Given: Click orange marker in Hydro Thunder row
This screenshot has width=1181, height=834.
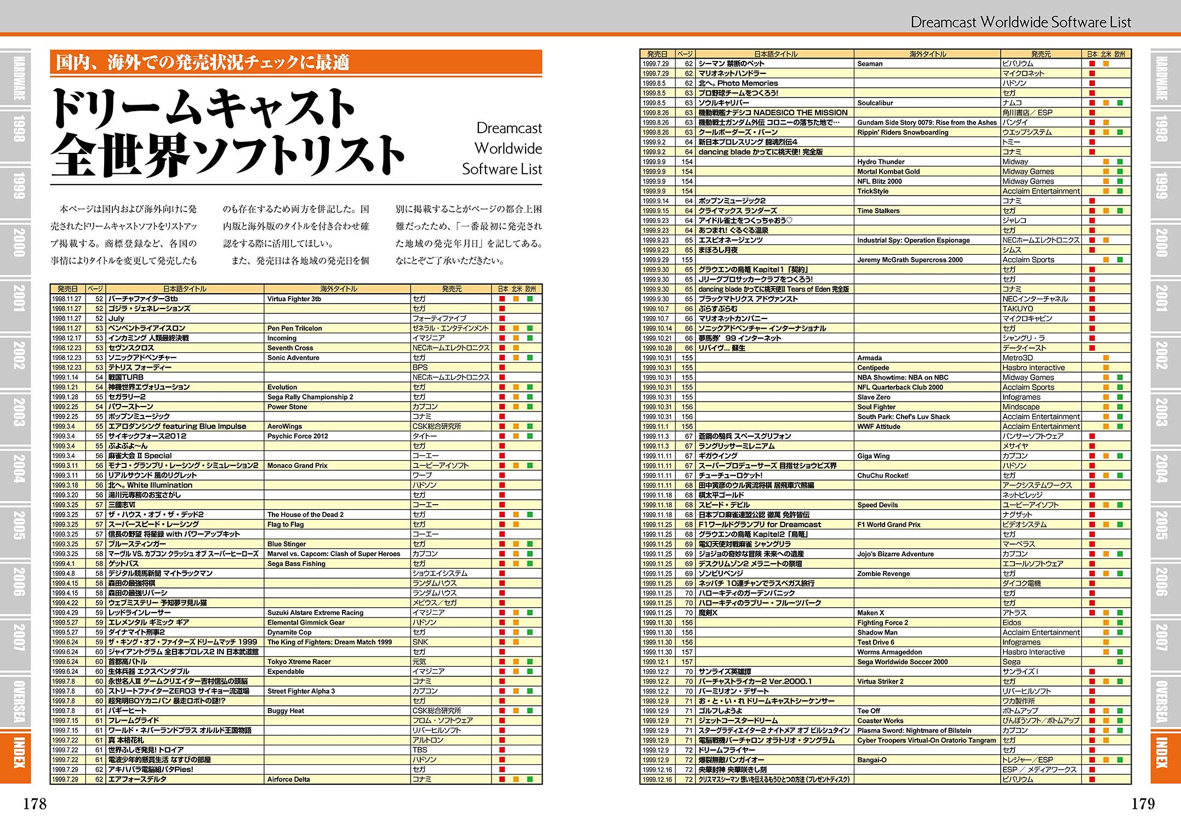Looking at the screenshot, I should [x=1106, y=162].
